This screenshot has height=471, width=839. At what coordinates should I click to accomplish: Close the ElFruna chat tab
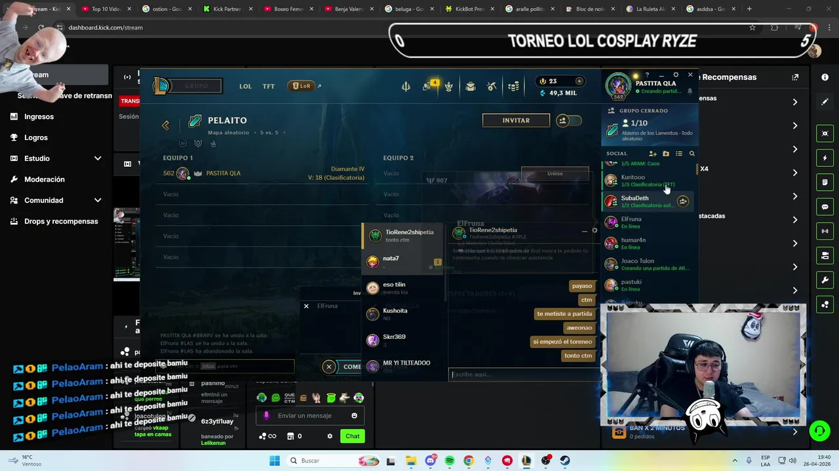pyautogui.click(x=306, y=306)
